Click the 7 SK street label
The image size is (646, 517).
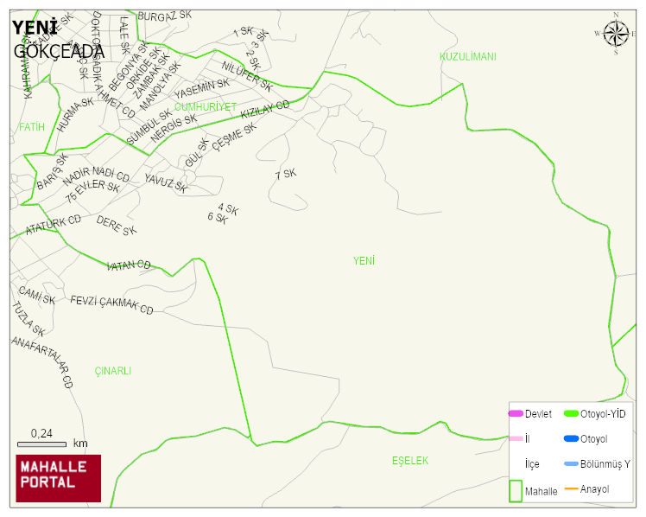(286, 174)
